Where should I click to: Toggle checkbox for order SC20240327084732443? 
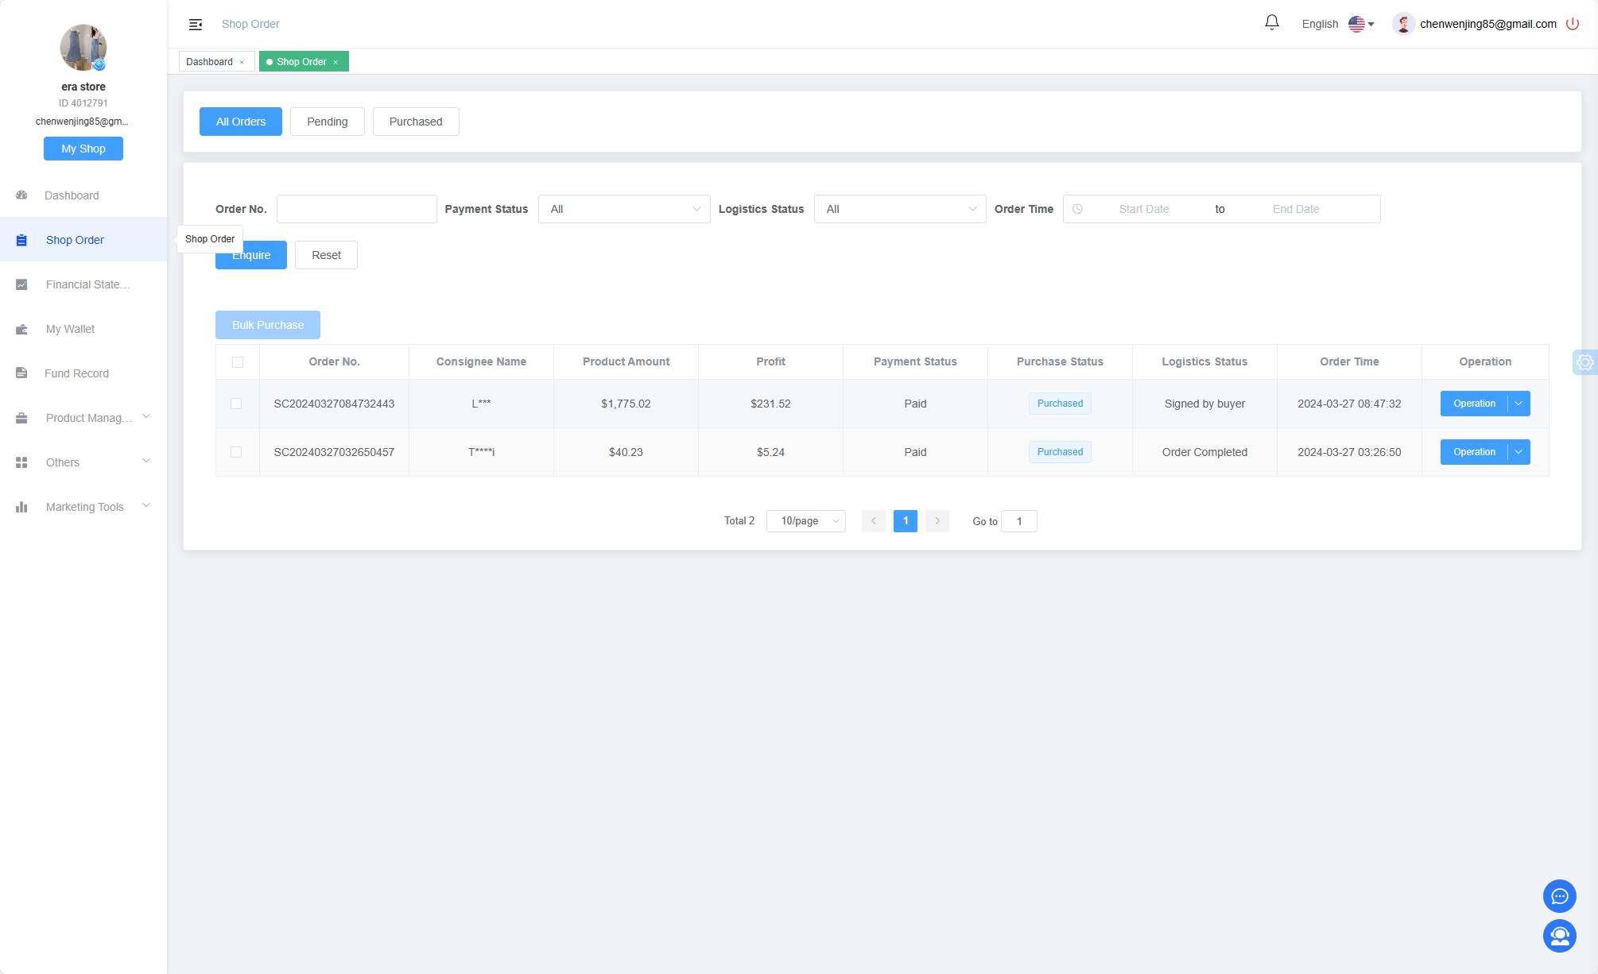point(238,404)
